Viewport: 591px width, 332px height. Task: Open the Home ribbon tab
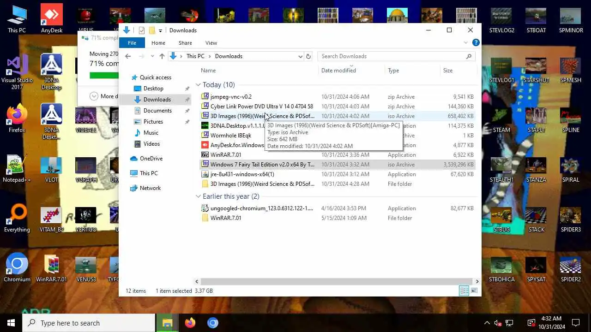(158, 43)
